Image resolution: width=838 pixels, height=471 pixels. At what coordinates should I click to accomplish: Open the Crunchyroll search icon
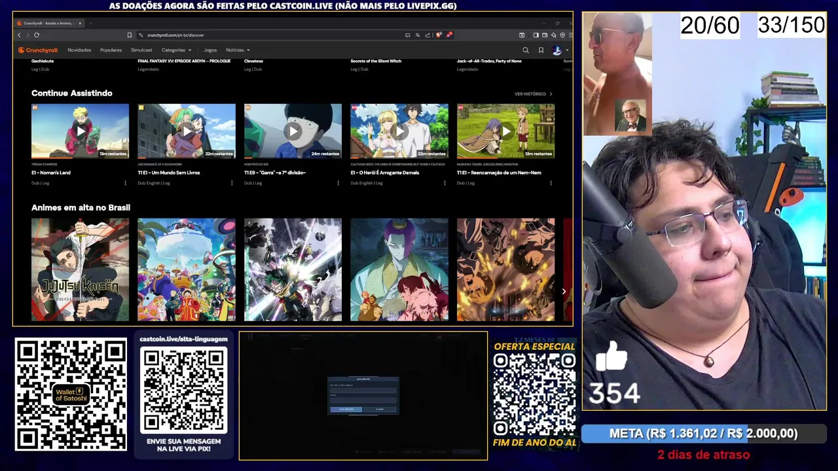click(525, 50)
